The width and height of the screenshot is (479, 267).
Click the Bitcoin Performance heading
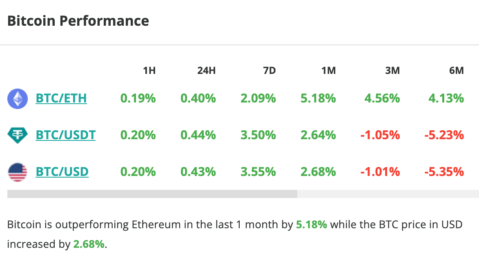point(78,21)
